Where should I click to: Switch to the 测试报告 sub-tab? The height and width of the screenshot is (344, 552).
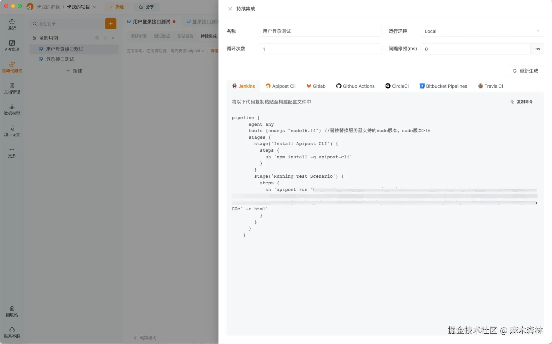coord(185,36)
